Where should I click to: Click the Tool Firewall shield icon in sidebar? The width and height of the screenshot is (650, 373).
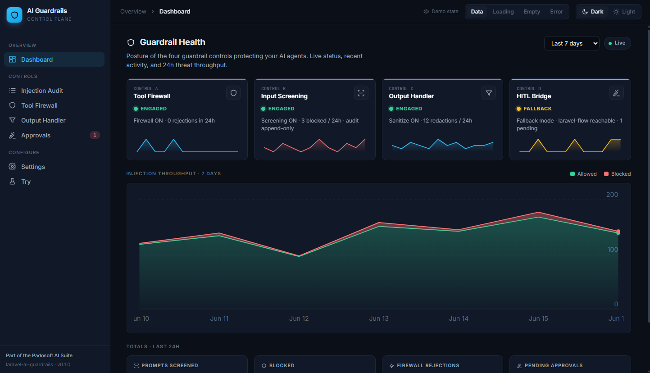pyautogui.click(x=13, y=105)
